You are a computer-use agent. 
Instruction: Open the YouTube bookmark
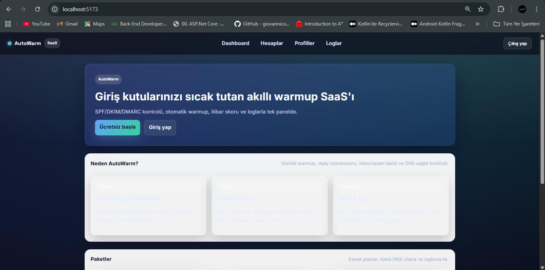(36, 23)
